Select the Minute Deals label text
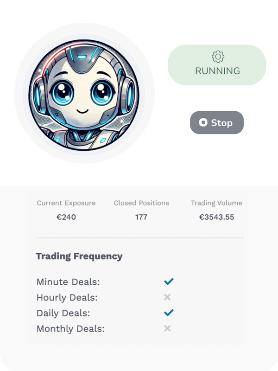278x371 pixels. [x=68, y=282]
